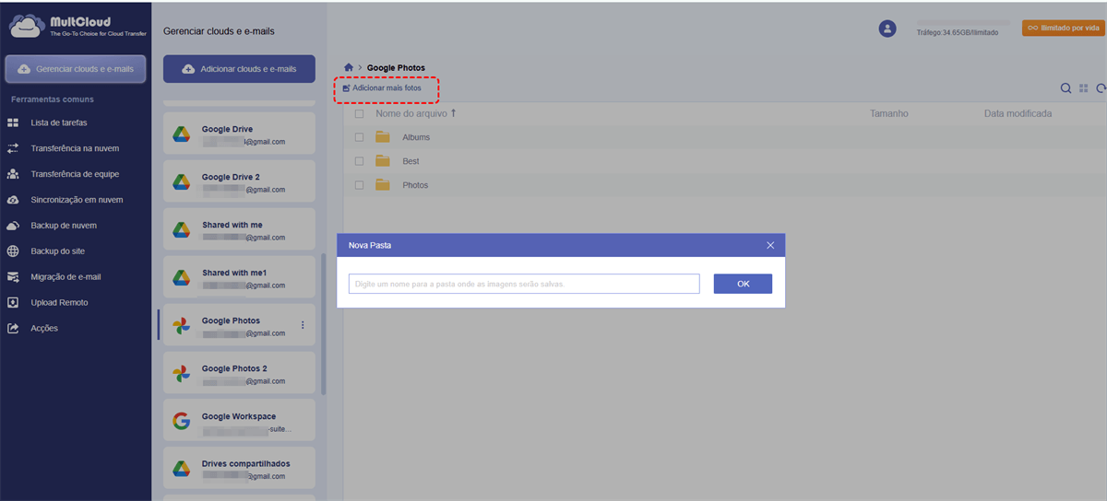Click the traffic usage progress bar

(x=963, y=23)
